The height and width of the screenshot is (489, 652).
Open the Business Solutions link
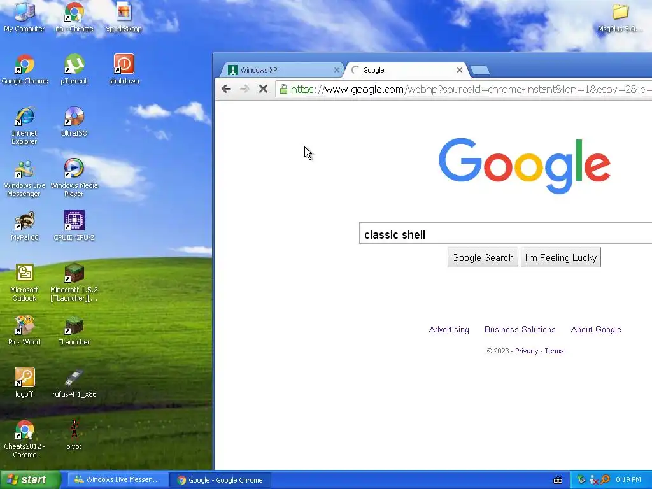point(520,329)
